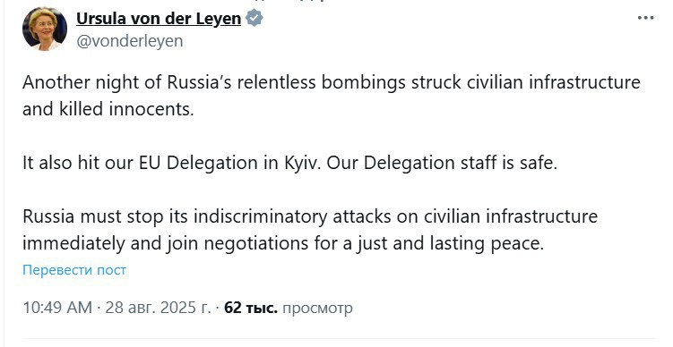Click the 62 тыс. view count
673x347 pixels.
[251, 308]
